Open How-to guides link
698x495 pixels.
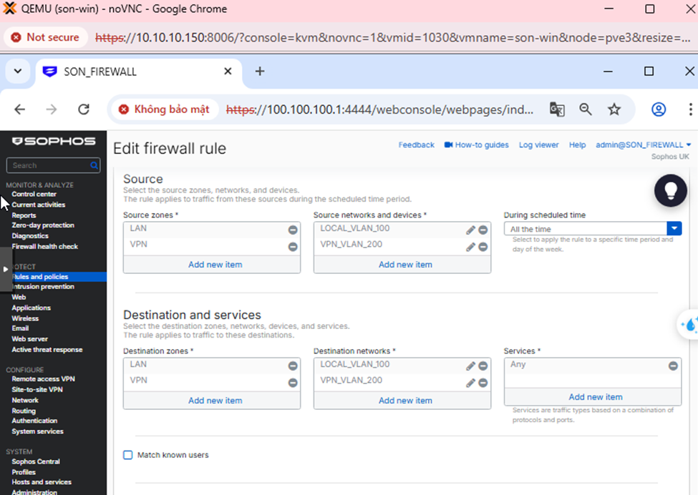tap(476, 145)
